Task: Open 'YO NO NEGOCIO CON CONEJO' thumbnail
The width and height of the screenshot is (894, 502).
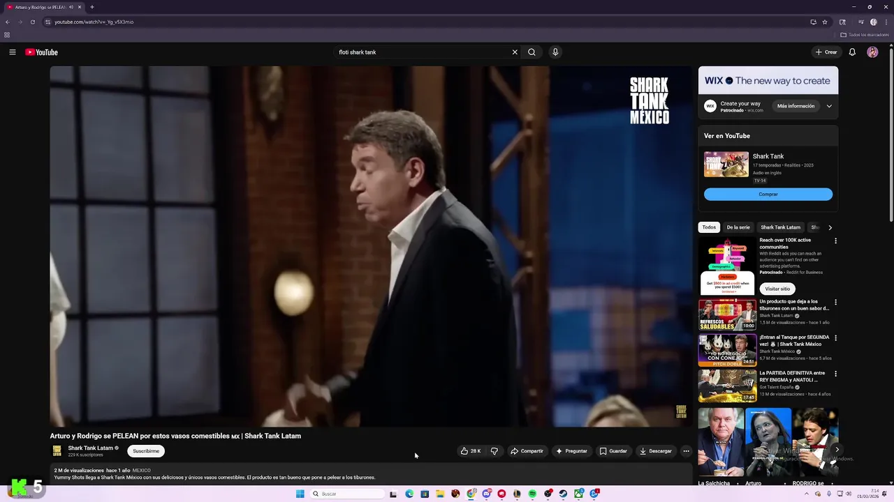Action: [727, 351]
